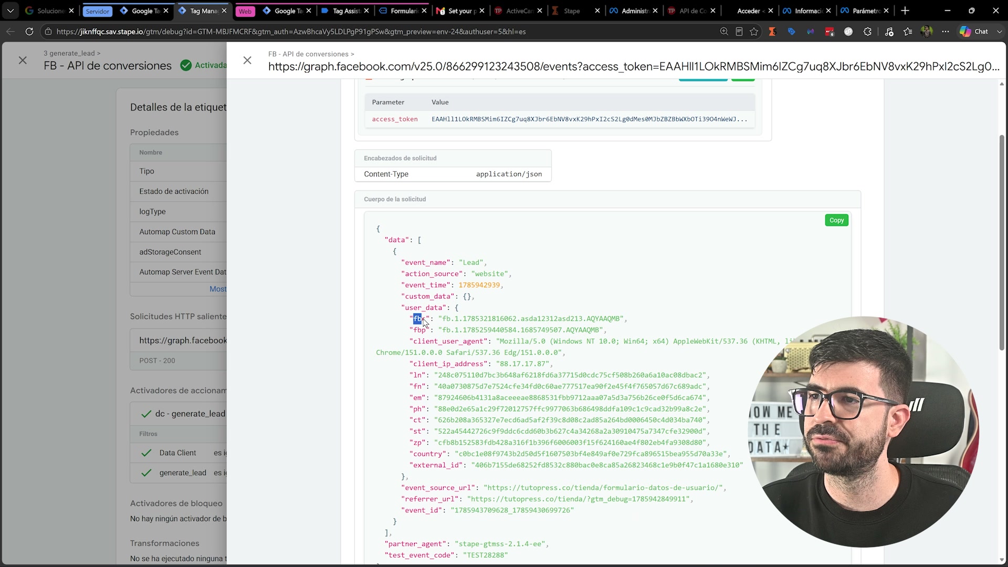Click the zoom magnifier icon in address bar
The width and height of the screenshot is (1008, 567).
[x=724, y=31]
